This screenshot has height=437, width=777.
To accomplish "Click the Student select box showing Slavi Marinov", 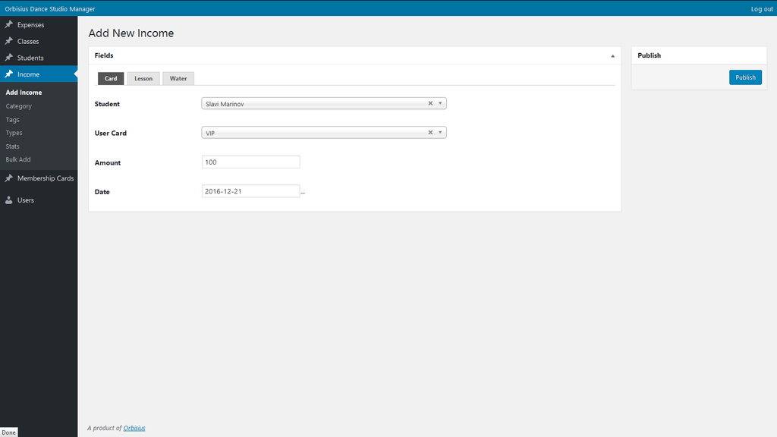I will (324, 103).
